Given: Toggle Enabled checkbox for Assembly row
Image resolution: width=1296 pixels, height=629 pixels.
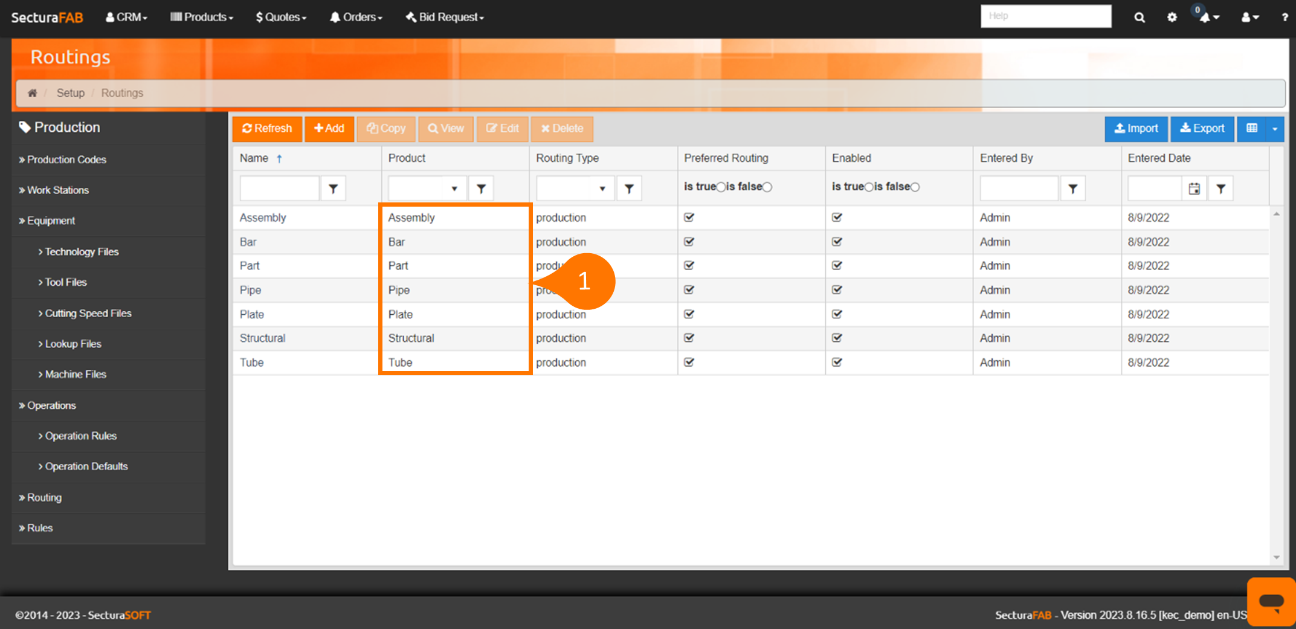Looking at the screenshot, I should point(837,218).
